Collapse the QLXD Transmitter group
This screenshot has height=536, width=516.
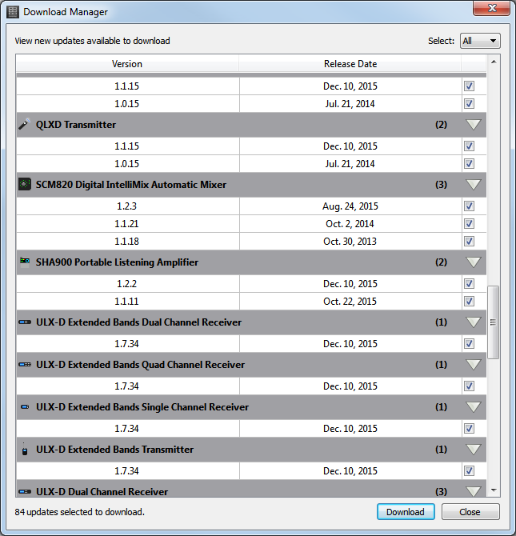pyautogui.click(x=474, y=125)
